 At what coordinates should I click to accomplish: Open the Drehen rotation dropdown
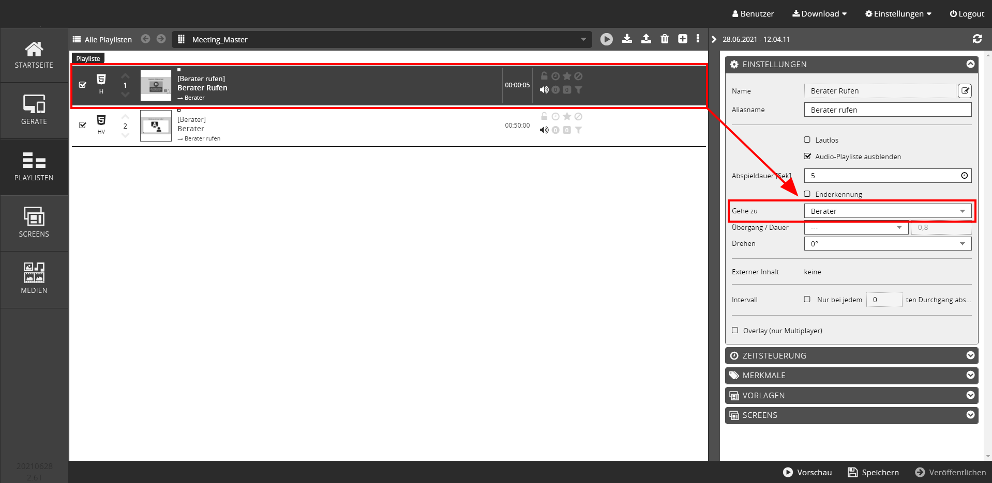[x=888, y=244]
